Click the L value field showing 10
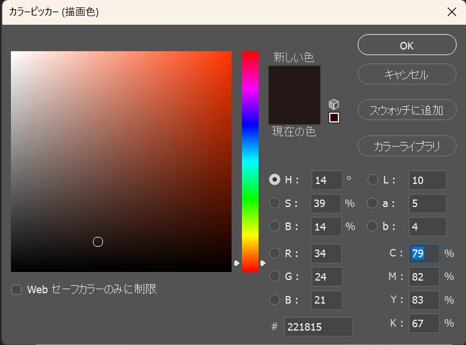 [x=428, y=180]
